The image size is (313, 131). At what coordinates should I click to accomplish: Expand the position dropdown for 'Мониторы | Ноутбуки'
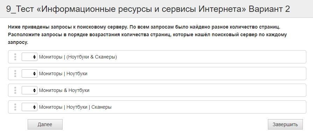tap(29, 74)
